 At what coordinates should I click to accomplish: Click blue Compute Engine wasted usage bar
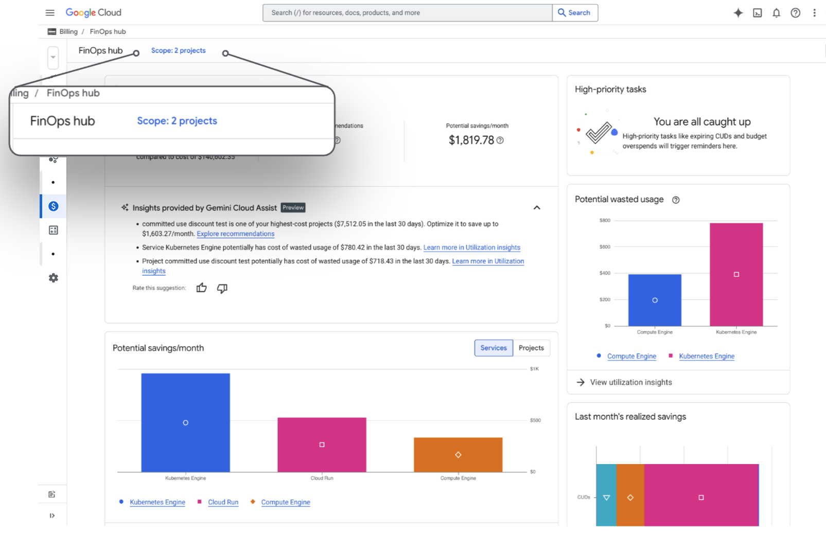655,300
